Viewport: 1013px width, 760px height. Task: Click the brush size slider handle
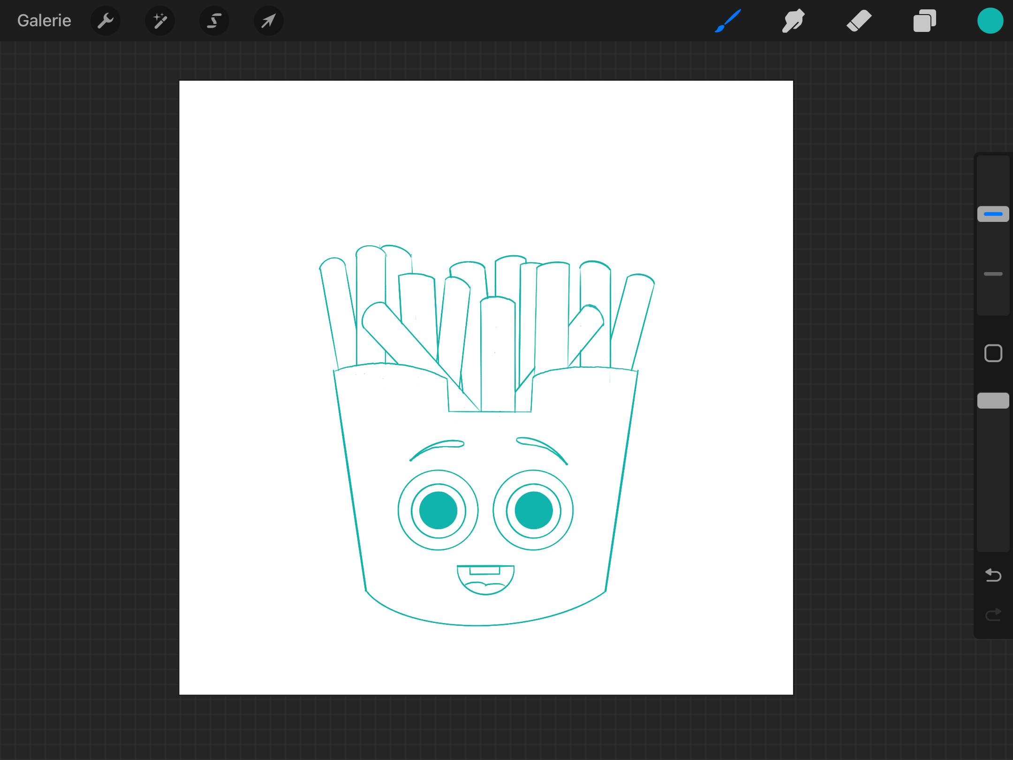993,214
